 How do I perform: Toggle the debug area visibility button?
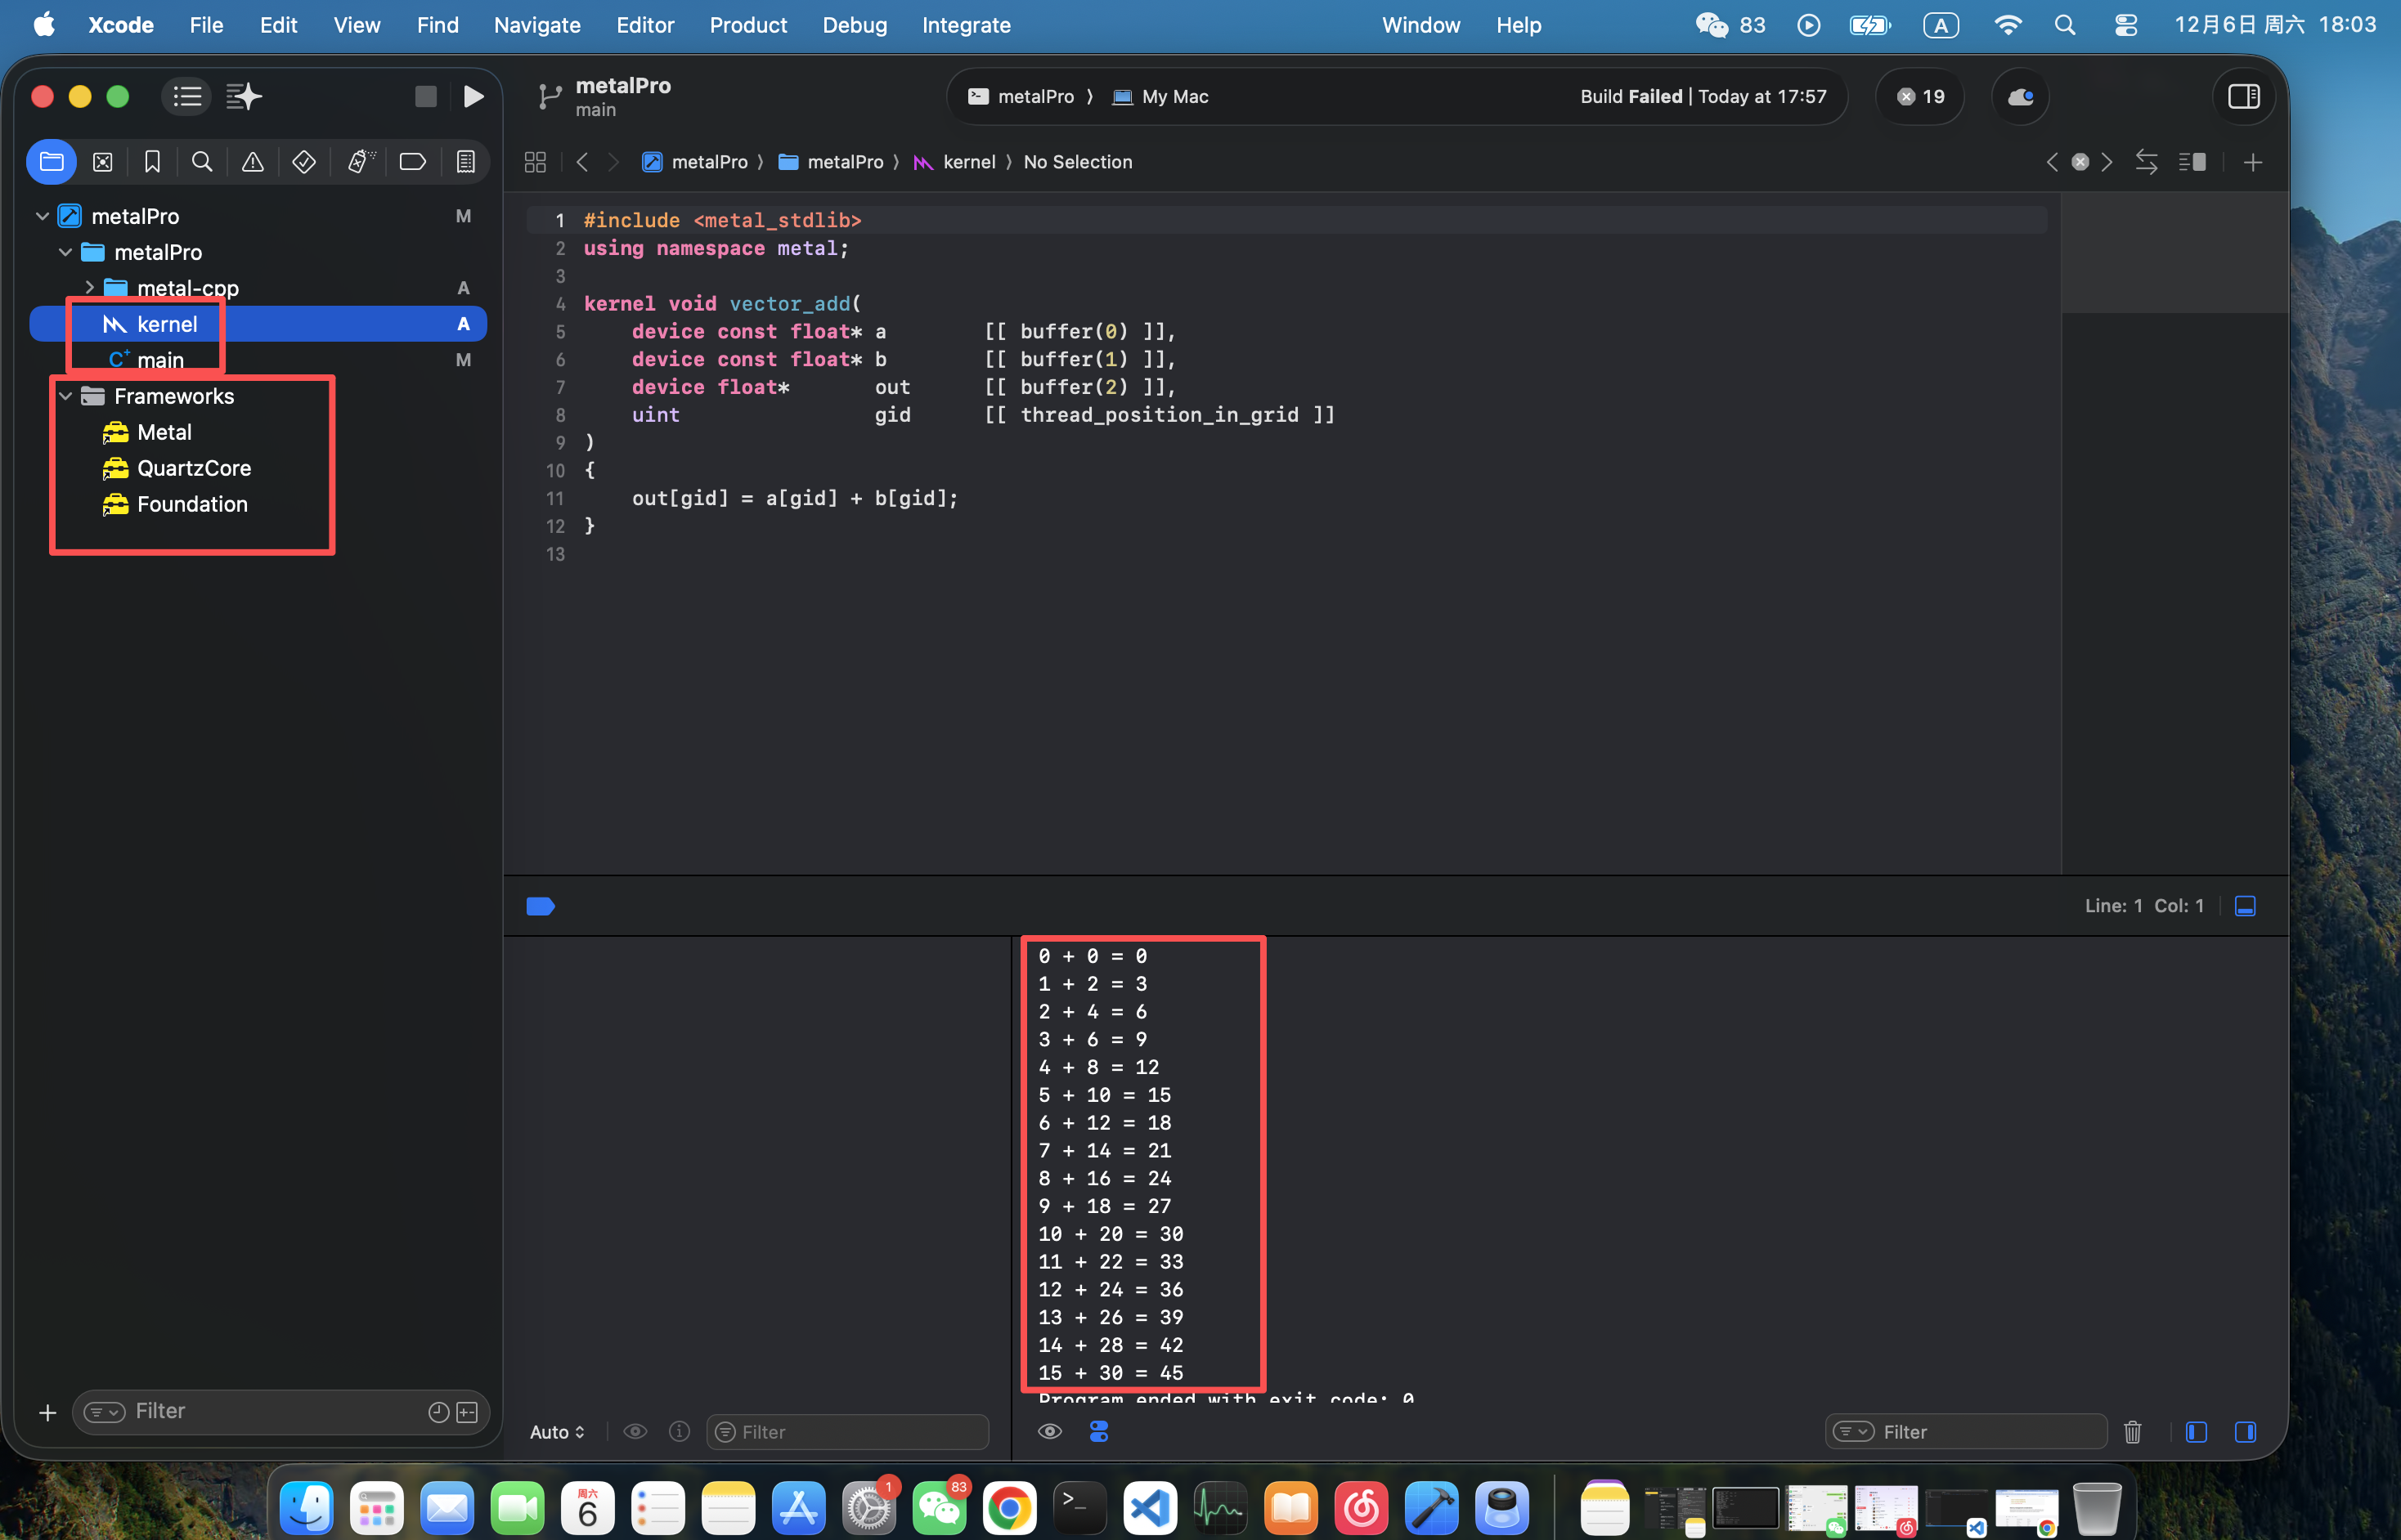click(2245, 906)
